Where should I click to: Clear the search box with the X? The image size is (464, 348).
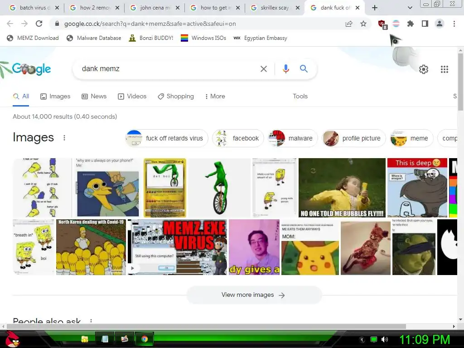tap(263, 69)
